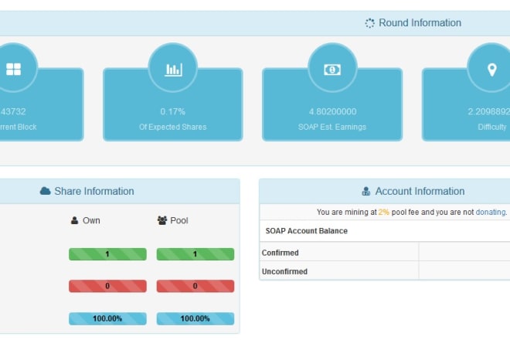Click the Difficulty label

tap(491, 127)
